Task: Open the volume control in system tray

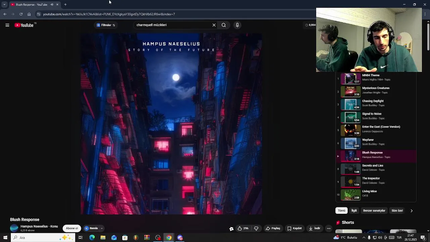Action: click(x=380, y=238)
